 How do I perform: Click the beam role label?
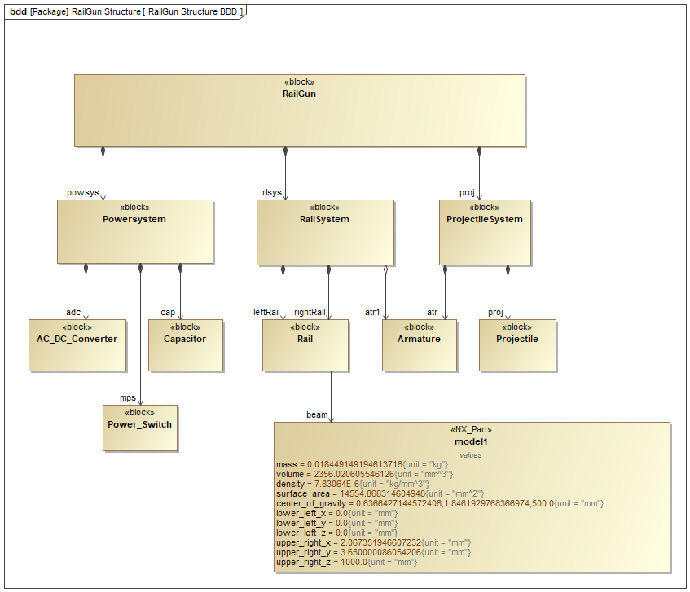pyautogui.click(x=317, y=414)
